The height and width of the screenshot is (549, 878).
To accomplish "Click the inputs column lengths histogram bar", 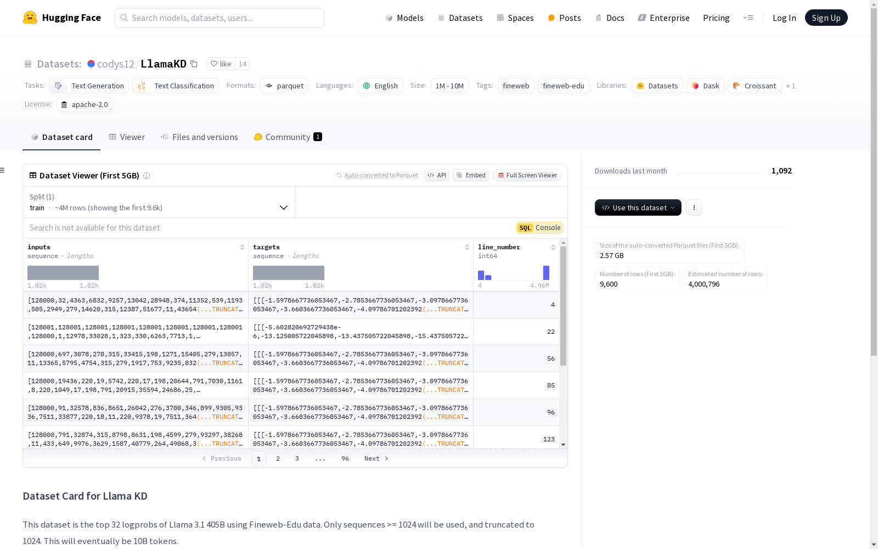I will [63, 273].
